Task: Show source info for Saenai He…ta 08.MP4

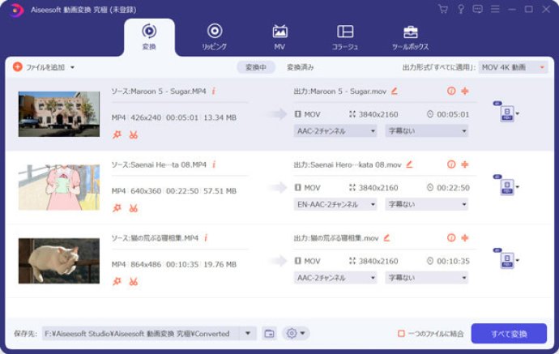Action: coord(214,164)
